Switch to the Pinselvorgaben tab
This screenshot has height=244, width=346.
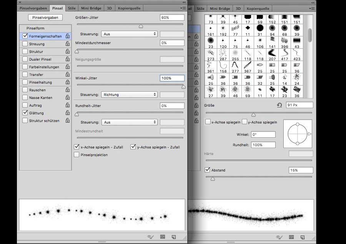(33, 8)
